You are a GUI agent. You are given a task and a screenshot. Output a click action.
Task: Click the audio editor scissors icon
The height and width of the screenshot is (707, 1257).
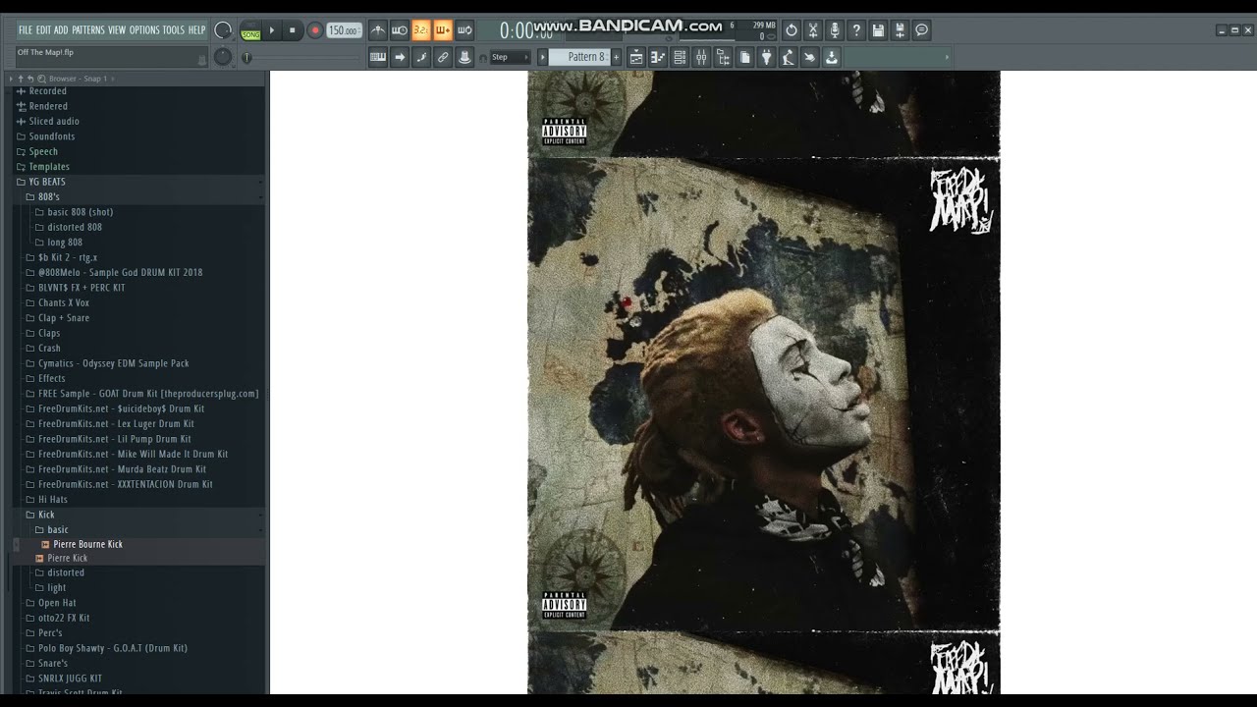tap(813, 30)
